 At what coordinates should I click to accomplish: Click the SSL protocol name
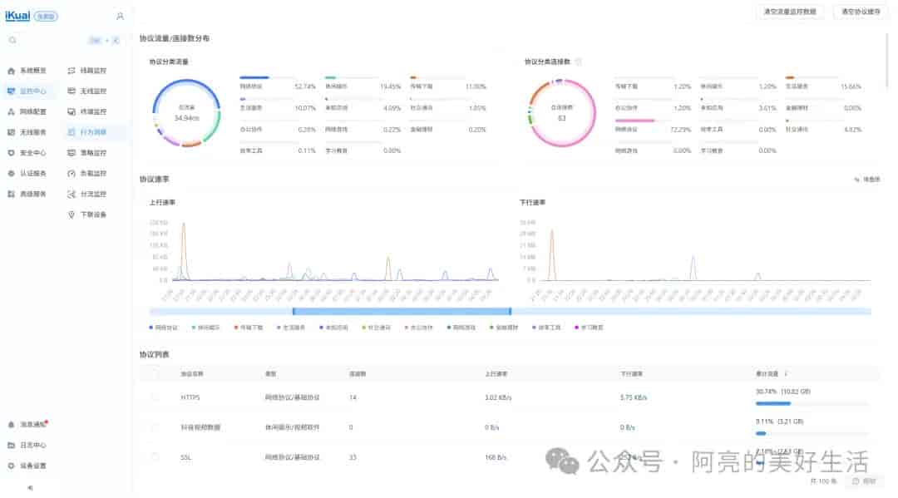(x=185, y=457)
